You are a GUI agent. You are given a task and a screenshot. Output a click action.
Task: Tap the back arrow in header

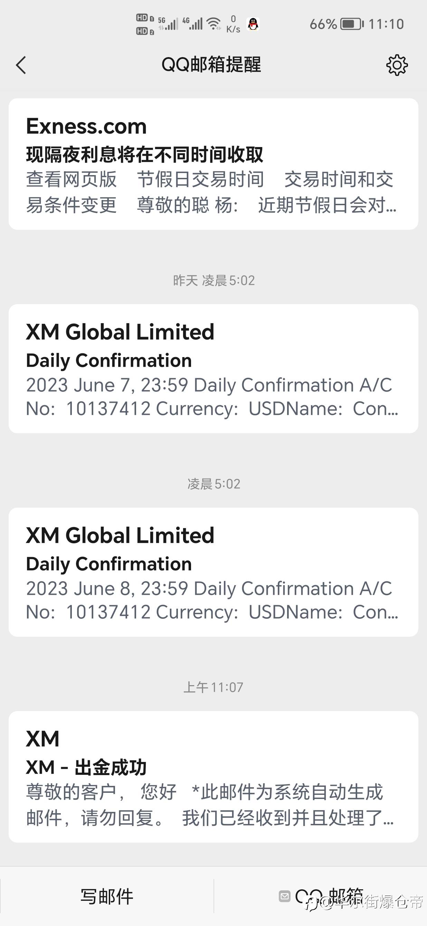coord(21,65)
